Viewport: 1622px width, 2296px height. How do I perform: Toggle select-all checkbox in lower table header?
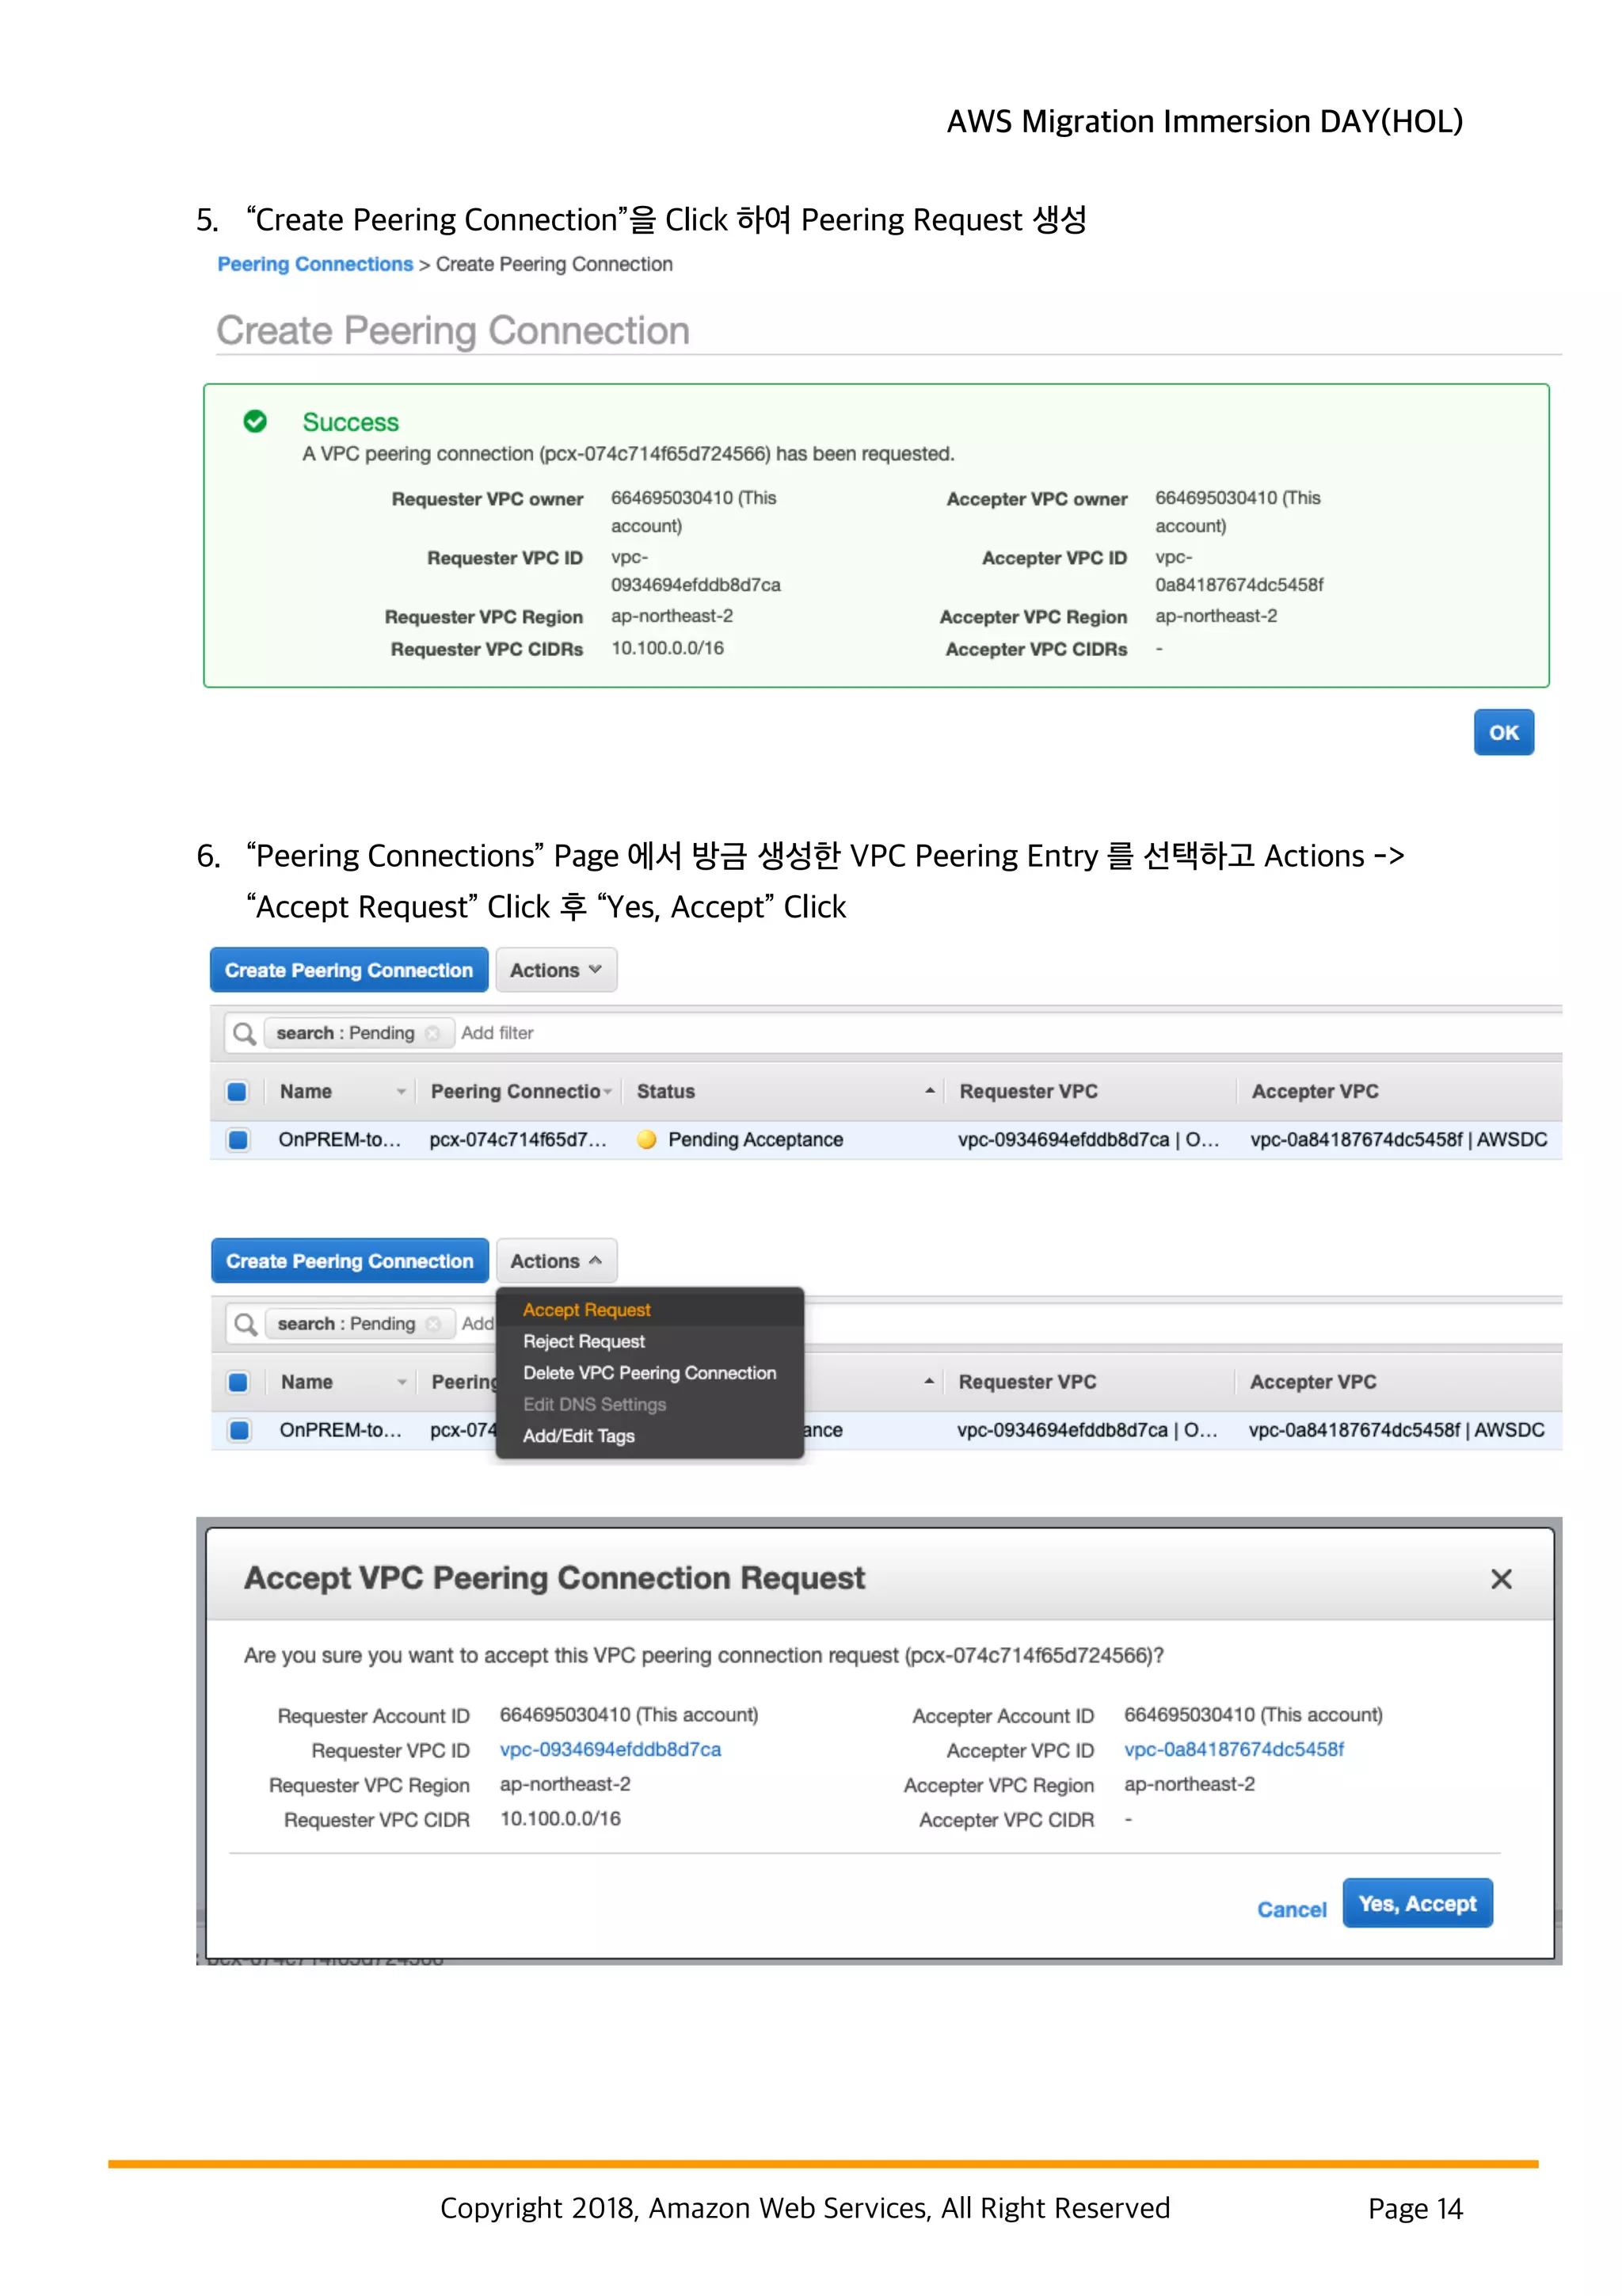(x=238, y=1382)
